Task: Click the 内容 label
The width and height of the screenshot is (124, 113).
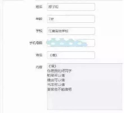Action: tap(39, 67)
